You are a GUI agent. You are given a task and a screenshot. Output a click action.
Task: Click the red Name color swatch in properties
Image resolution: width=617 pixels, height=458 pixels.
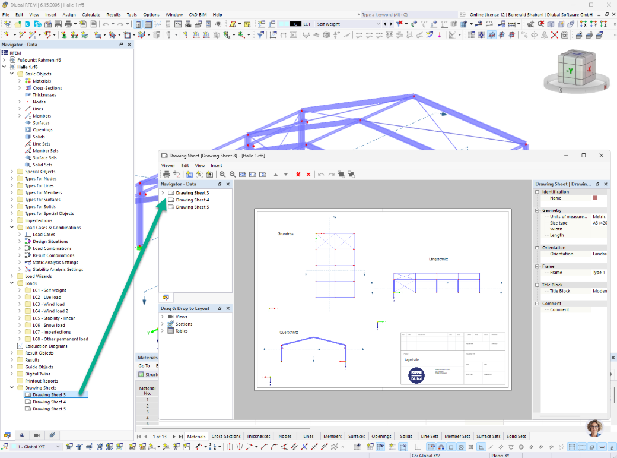click(x=595, y=198)
